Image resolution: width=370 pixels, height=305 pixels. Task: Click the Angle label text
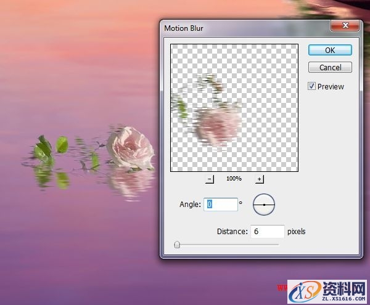(x=190, y=205)
